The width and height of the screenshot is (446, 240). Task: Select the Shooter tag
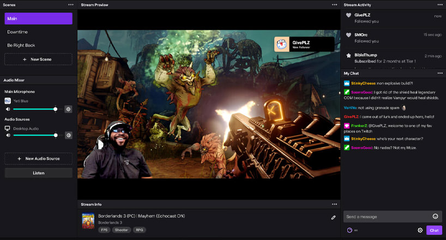point(122,230)
